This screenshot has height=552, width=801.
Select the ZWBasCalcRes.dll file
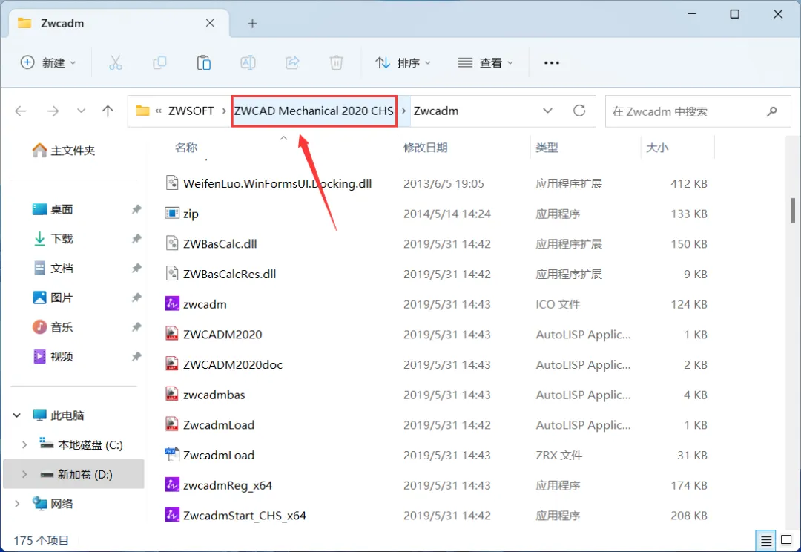click(x=229, y=274)
